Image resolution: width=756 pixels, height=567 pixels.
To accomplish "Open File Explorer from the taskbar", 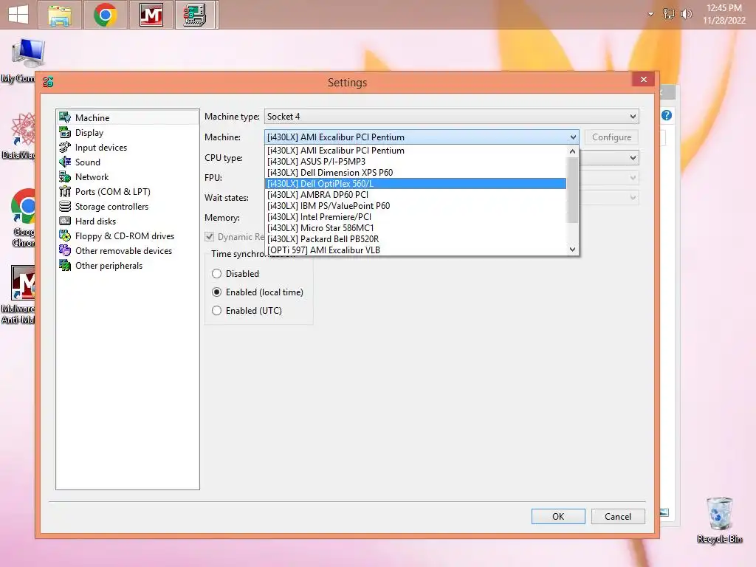I will coord(60,15).
